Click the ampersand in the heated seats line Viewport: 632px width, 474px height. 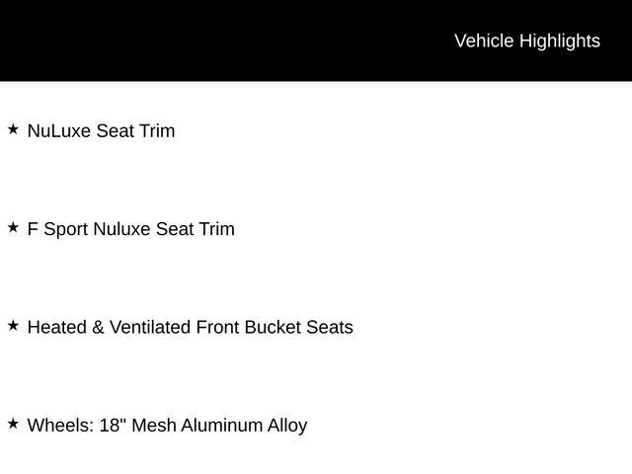coord(98,327)
